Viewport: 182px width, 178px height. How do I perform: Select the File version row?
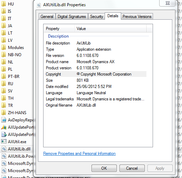[x=96, y=56]
